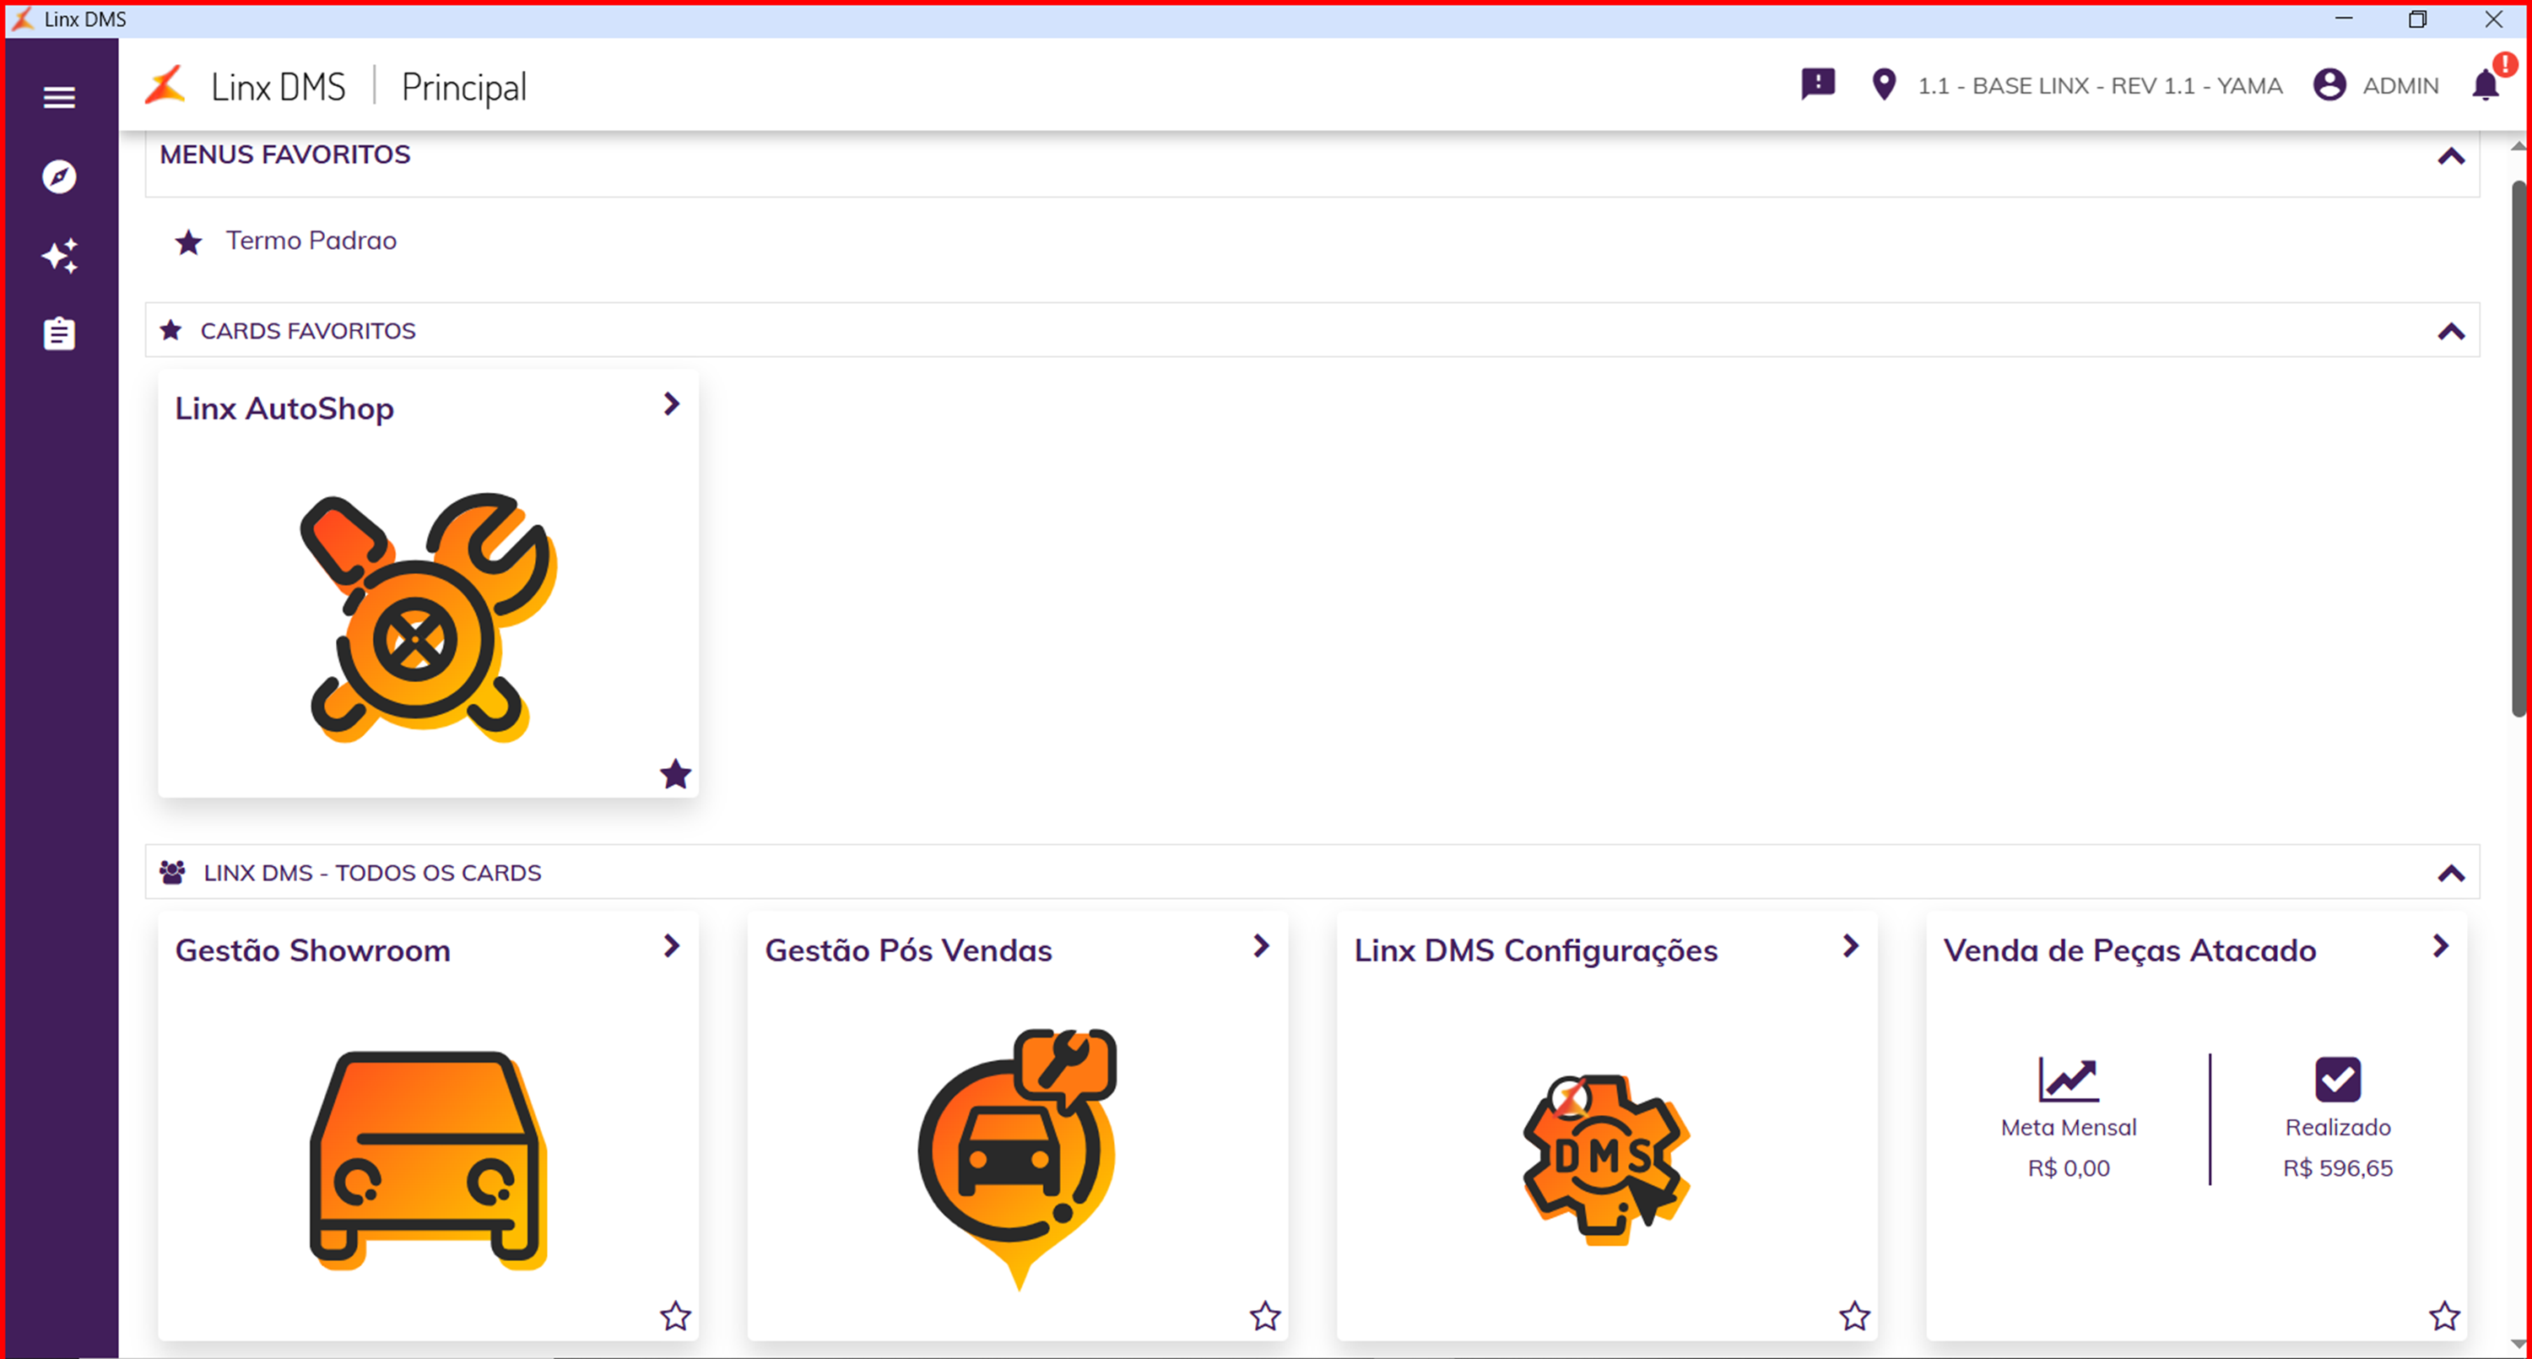Click the Gestão Showroom car thumbnail
Screen dimensions: 2532x1359
tap(428, 1161)
